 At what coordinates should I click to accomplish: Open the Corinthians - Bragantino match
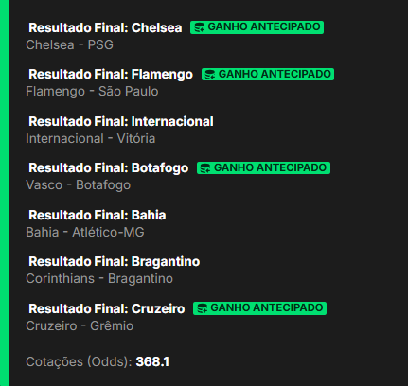click(99, 279)
